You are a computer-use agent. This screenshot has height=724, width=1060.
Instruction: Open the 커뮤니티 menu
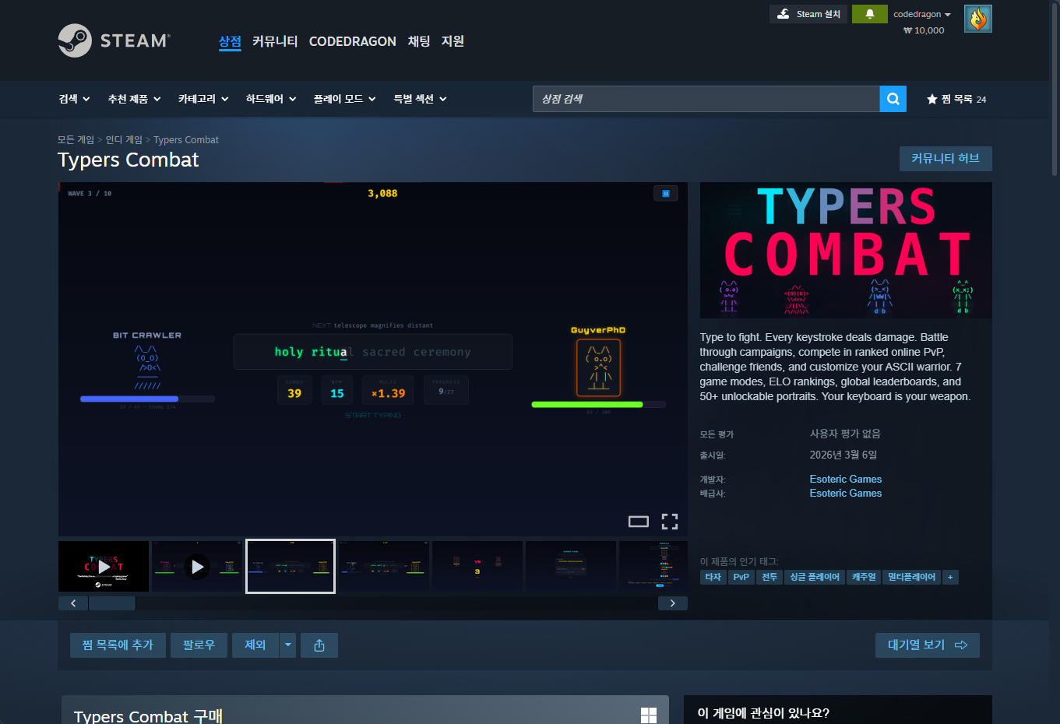point(275,41)
